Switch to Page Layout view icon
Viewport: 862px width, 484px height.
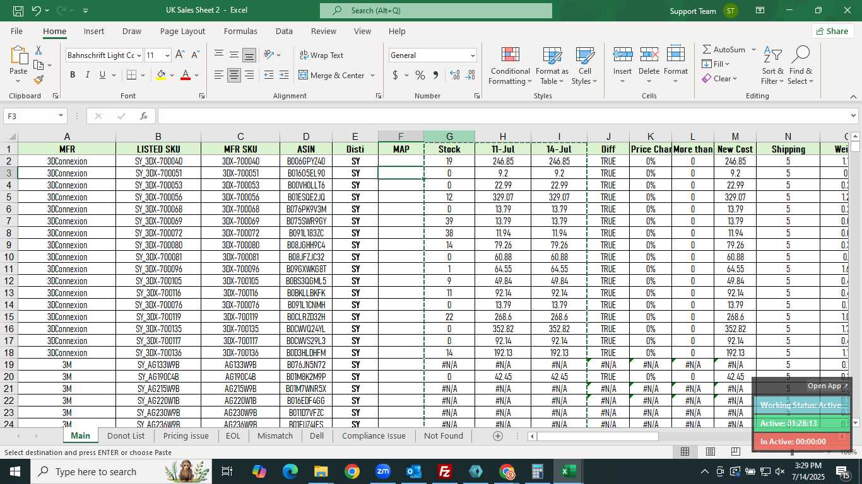[710, 452]
